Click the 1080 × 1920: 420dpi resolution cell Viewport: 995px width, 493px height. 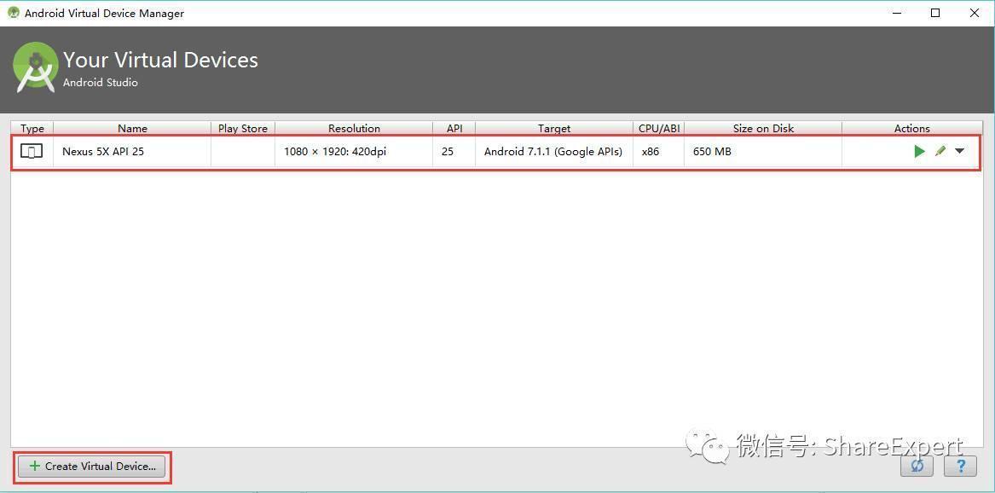point(354,152)
